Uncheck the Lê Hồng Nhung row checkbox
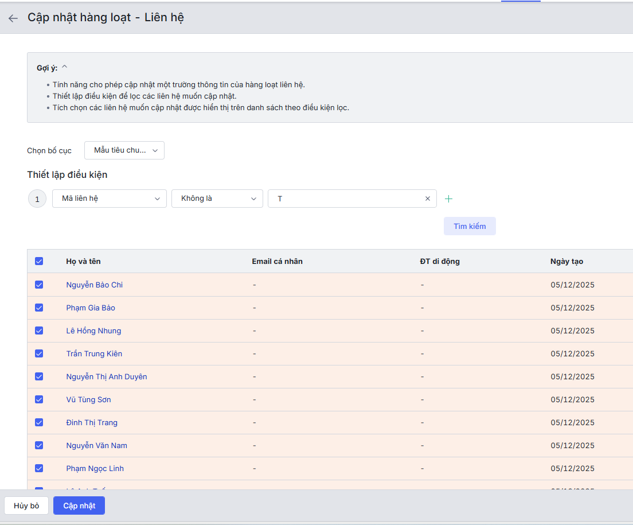633x525 pixels. [39, 330]
